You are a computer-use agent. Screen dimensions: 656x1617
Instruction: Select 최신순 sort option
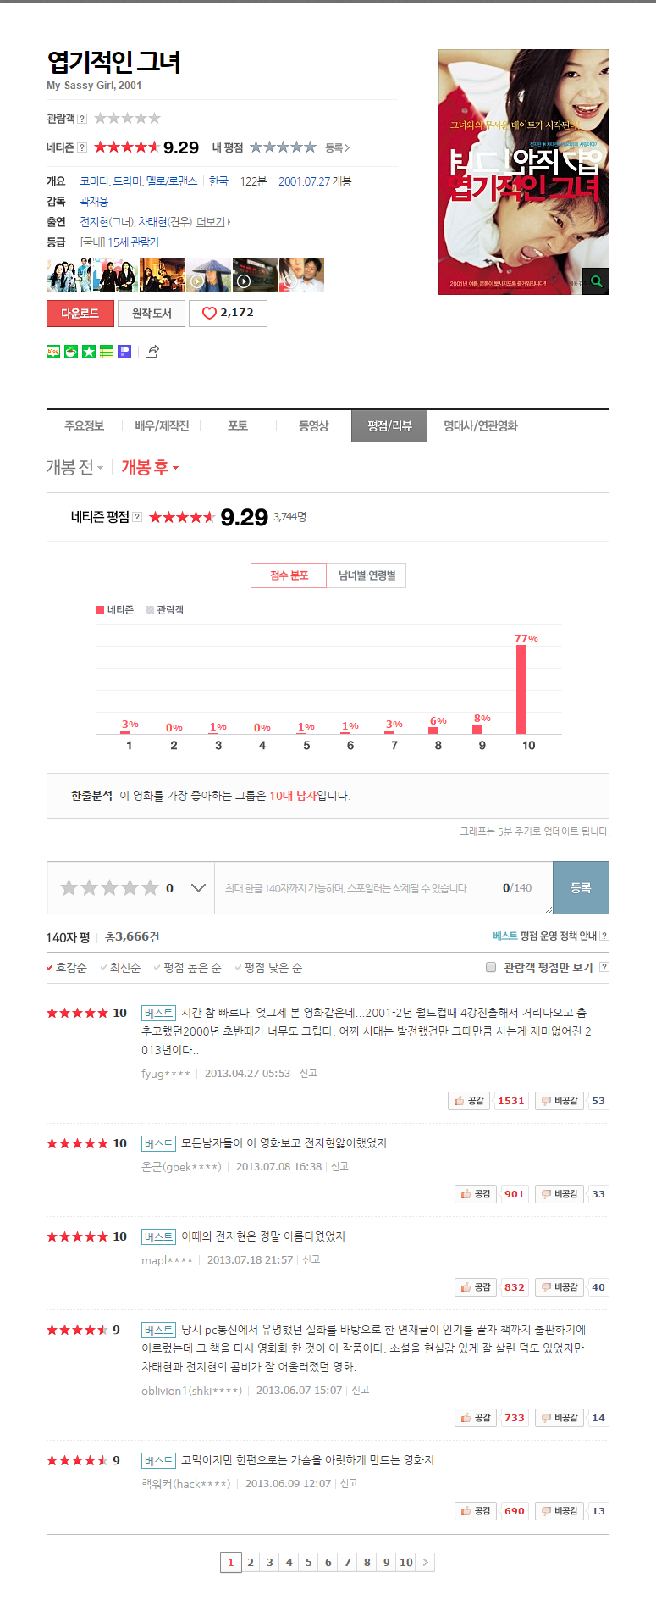coord(124,968)
